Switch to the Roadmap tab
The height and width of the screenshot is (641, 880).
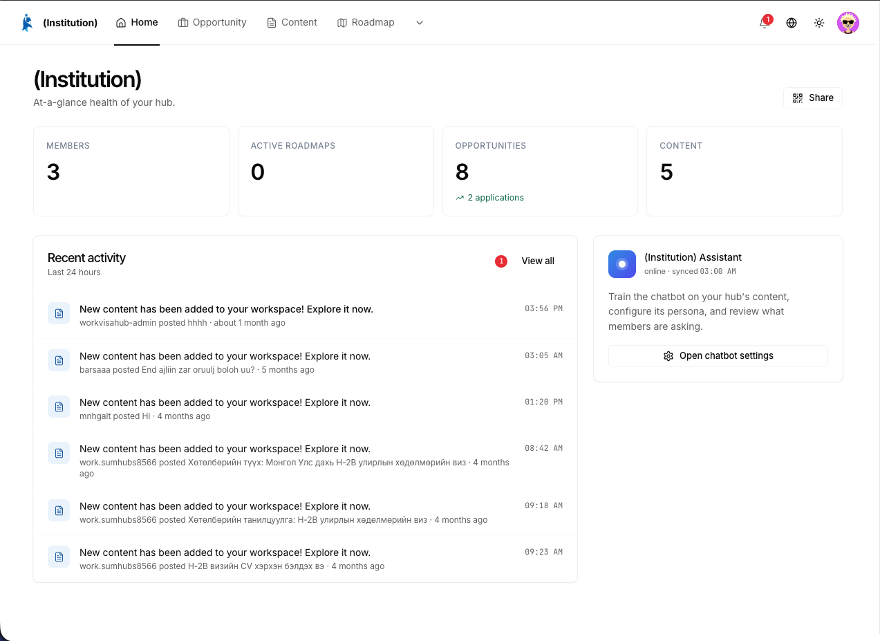coord(366,22)
